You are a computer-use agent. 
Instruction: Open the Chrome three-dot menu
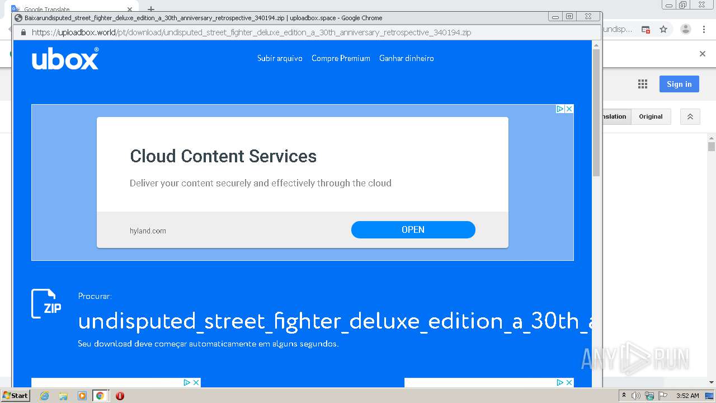pyautogui.click(x=704, y=29)
